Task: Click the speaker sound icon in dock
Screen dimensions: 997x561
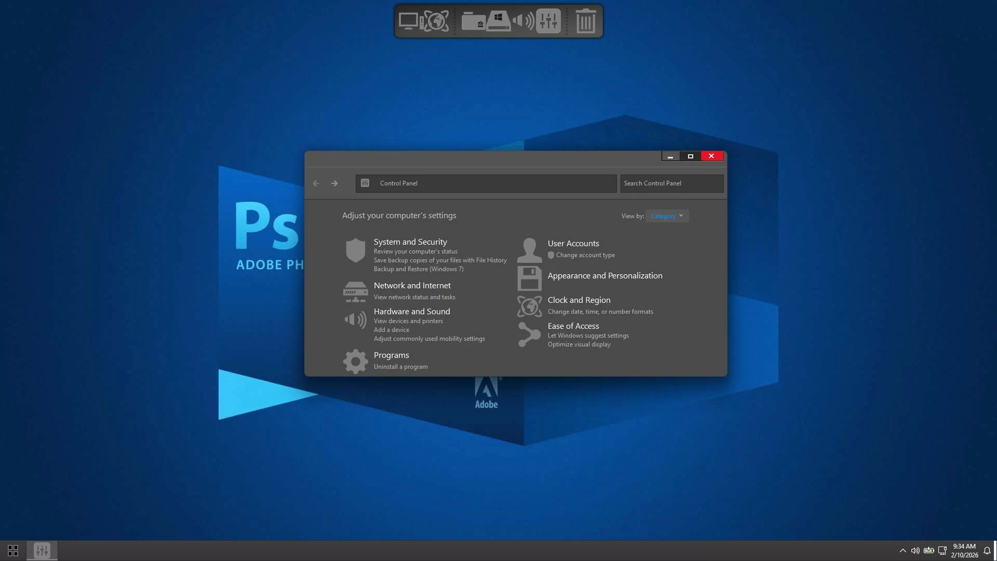Action: click(523, 21)
